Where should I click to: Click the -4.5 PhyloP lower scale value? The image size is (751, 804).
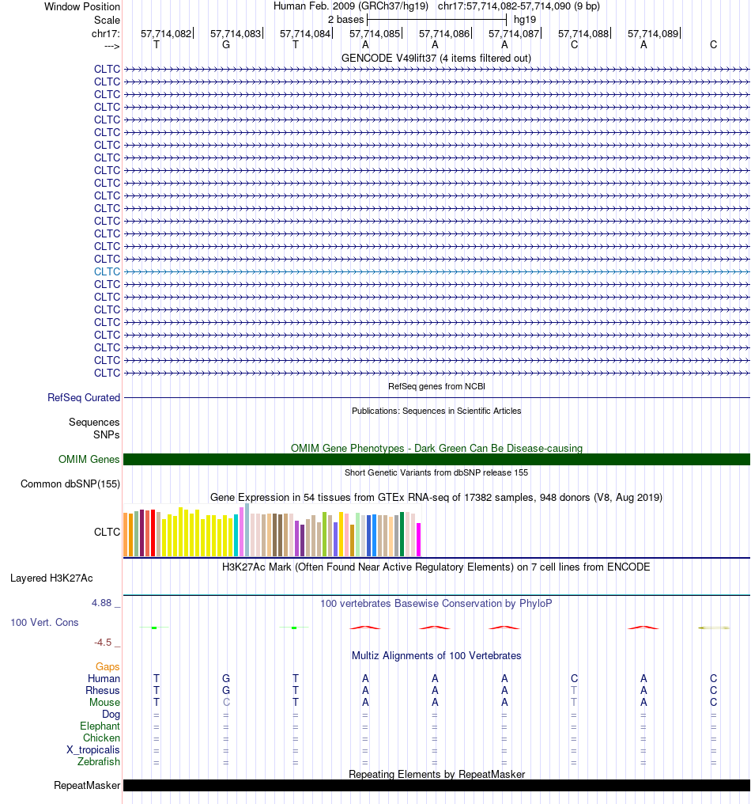point(103,643)
